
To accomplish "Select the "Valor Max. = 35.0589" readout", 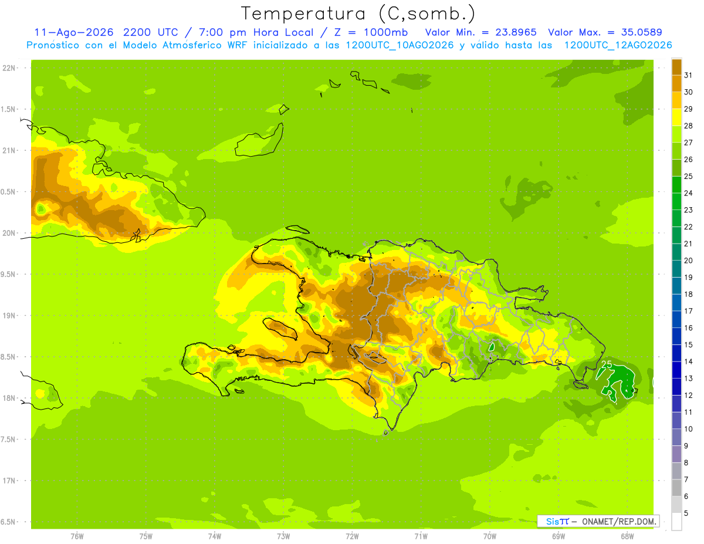I will coord(605,32).
